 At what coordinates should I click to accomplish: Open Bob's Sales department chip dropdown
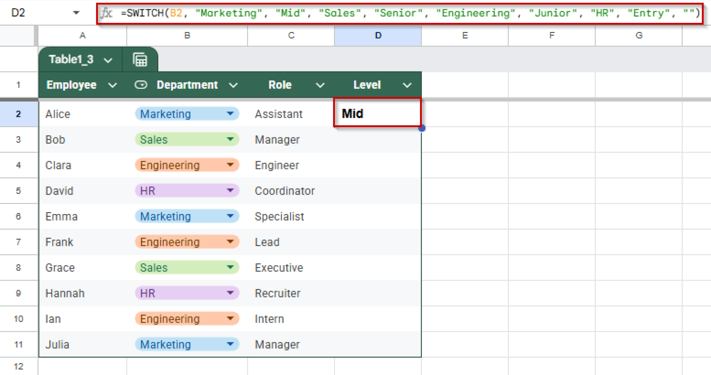click(x=231, y=139)
